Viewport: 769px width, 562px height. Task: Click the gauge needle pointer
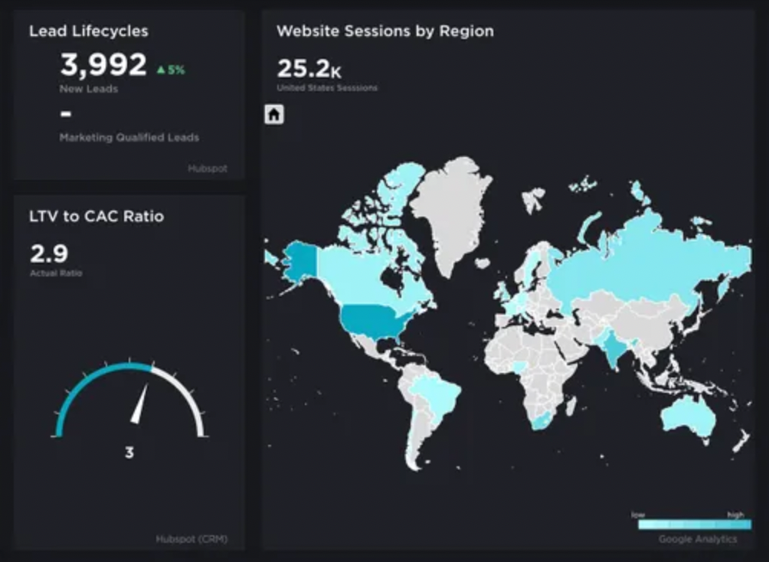139,404
